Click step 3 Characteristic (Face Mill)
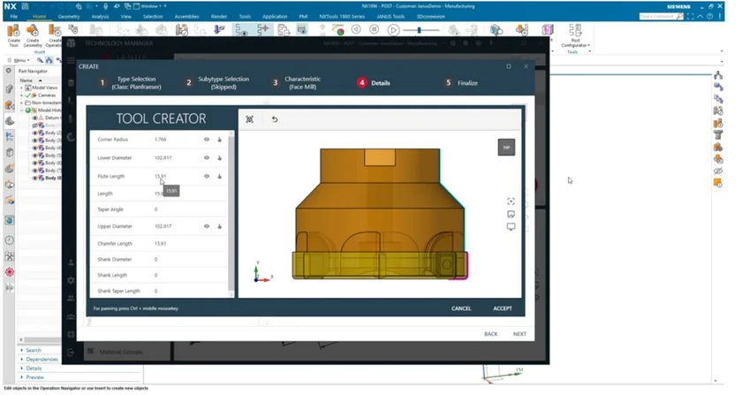The width and height of the screenshot is (742, 395). tap(297, 83)
